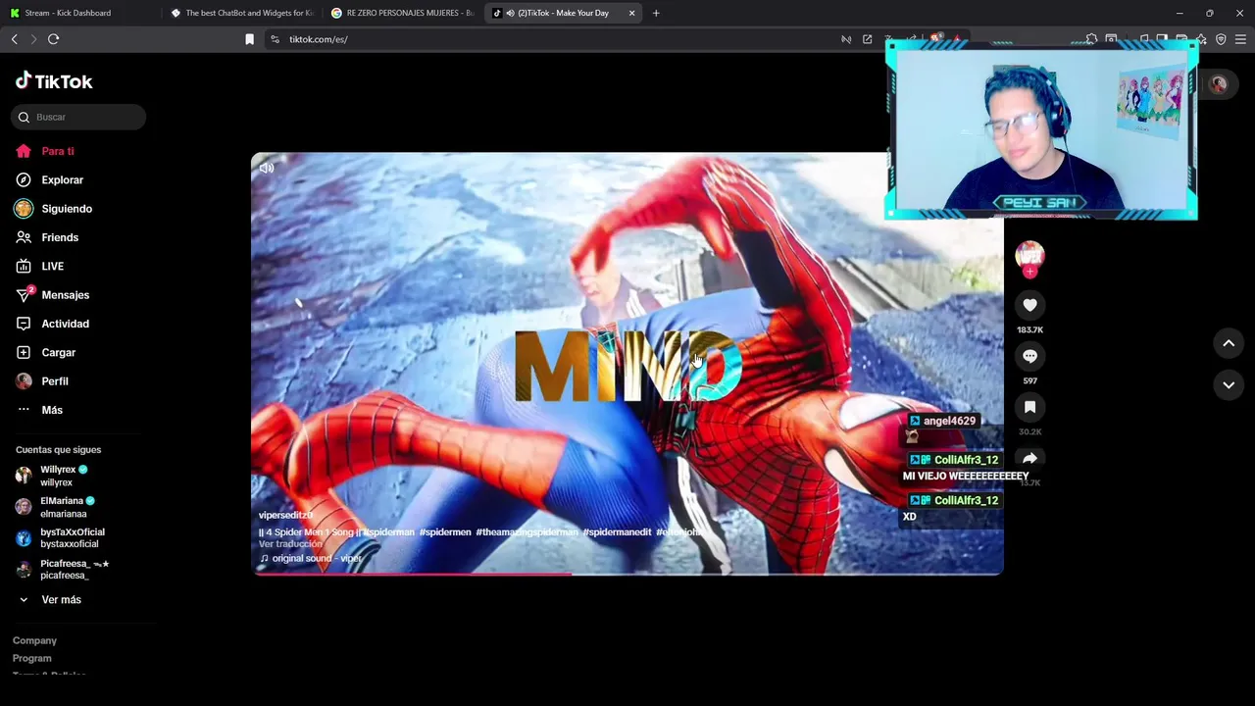Open a new browser tab with plus
This screenshot has height=706, width=1255.
[x=656, y=13]
